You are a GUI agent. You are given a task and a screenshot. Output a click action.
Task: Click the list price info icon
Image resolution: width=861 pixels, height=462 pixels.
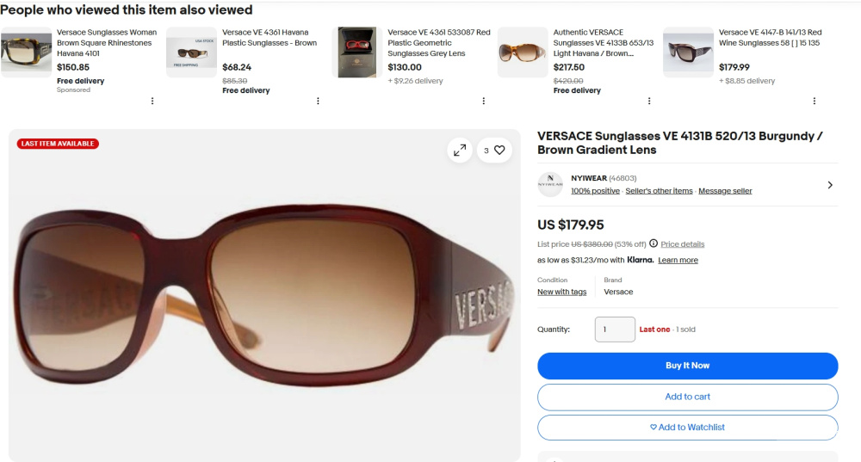click(x=653, y=243)
